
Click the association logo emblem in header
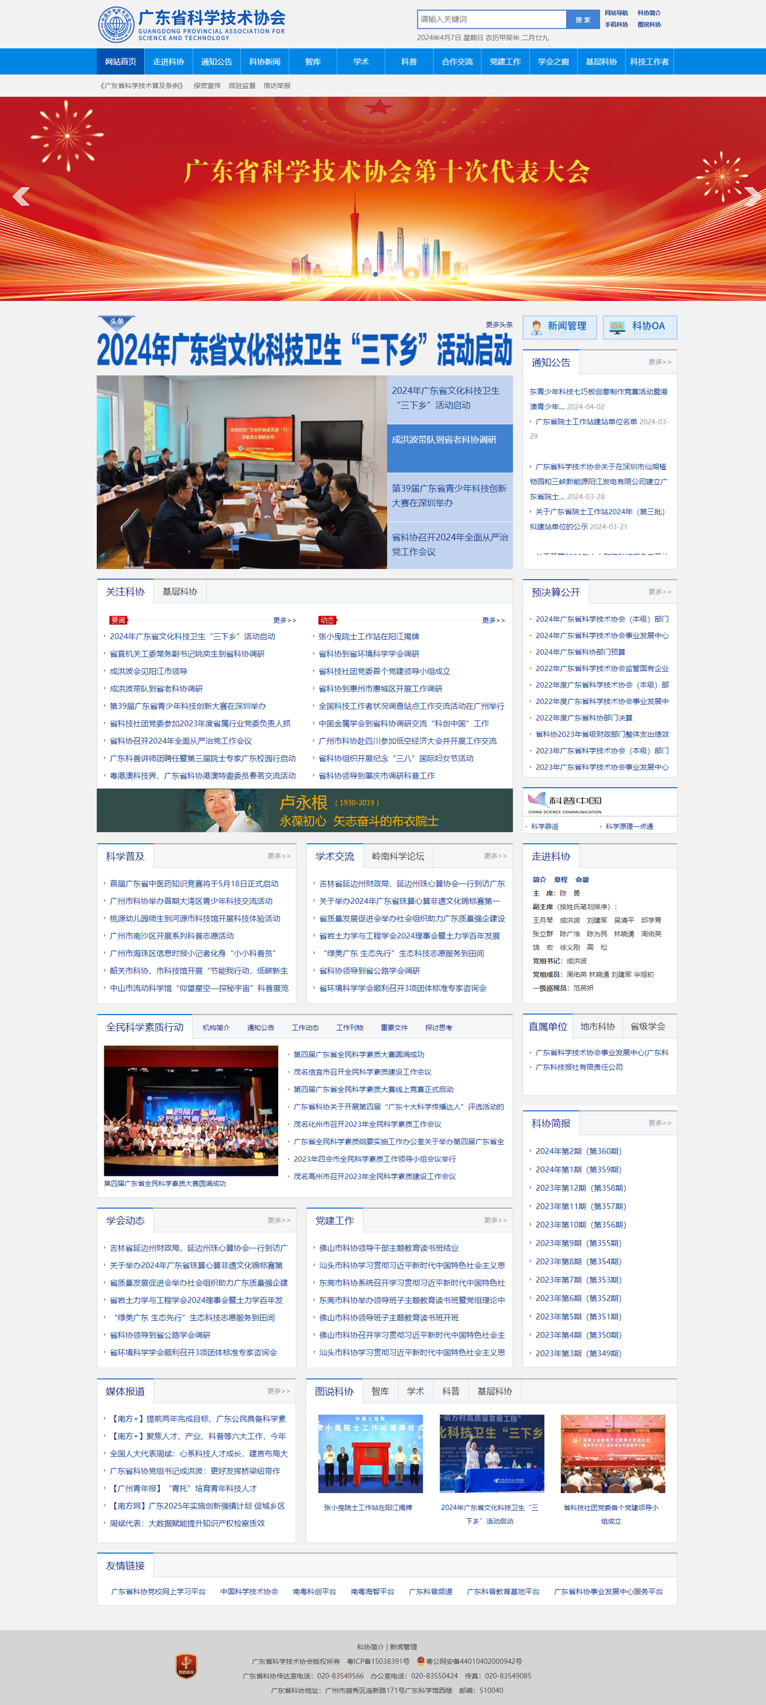116,25
